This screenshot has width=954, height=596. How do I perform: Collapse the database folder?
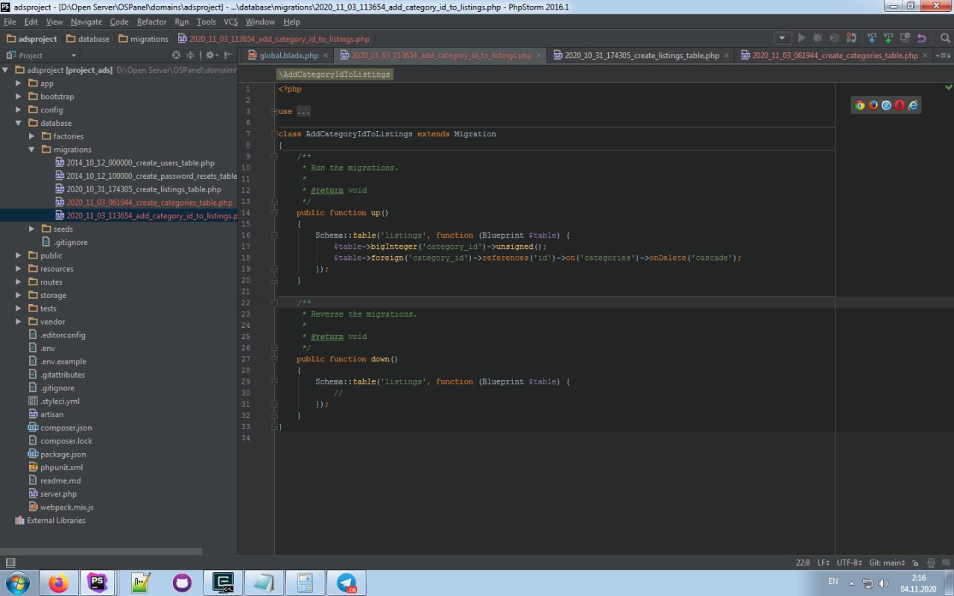tap(19, 123)
